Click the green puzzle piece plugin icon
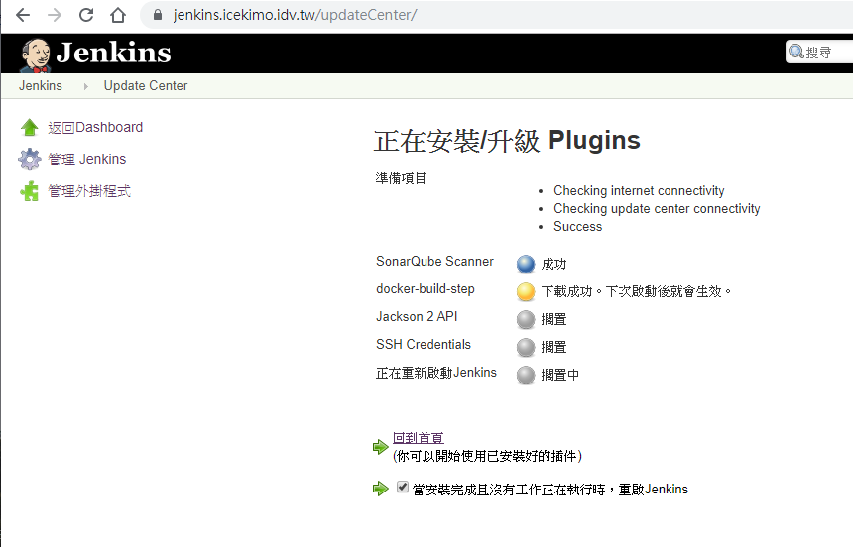This screenshot has width=853, height=547. tap(30, 191)
